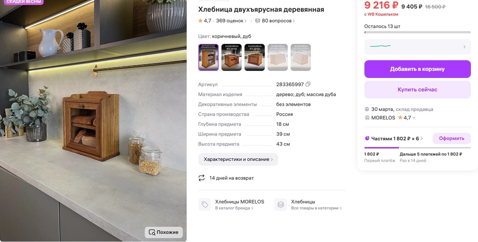The width and height of the screenshot is (478, 242).
Task: Click Купить сейчас button
Action: point(417,90)
